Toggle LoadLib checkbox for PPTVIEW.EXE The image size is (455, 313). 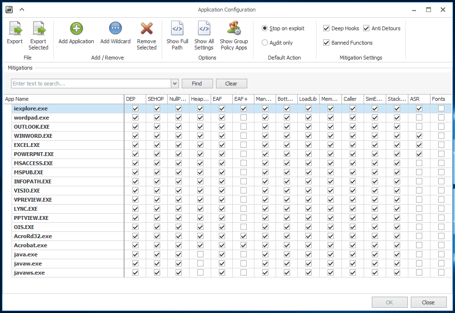pyautogui.click(x=308, y=218)
